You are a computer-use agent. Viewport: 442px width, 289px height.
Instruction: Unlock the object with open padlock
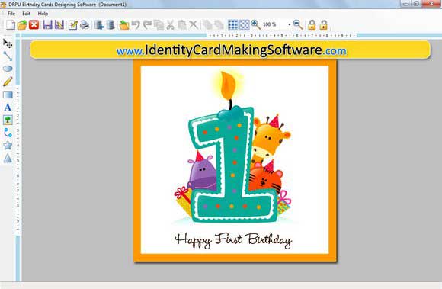coord(323,25)
